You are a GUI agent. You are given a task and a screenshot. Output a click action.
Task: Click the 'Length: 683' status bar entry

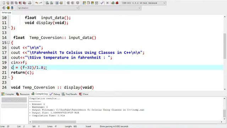(x=71, y=127)
